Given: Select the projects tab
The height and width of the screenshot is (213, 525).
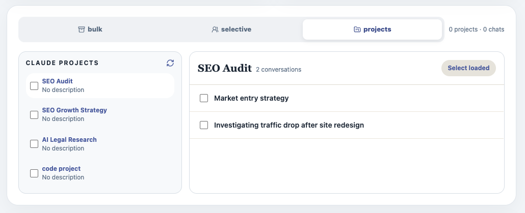Looking at the screenshot, I should [372, 29].
